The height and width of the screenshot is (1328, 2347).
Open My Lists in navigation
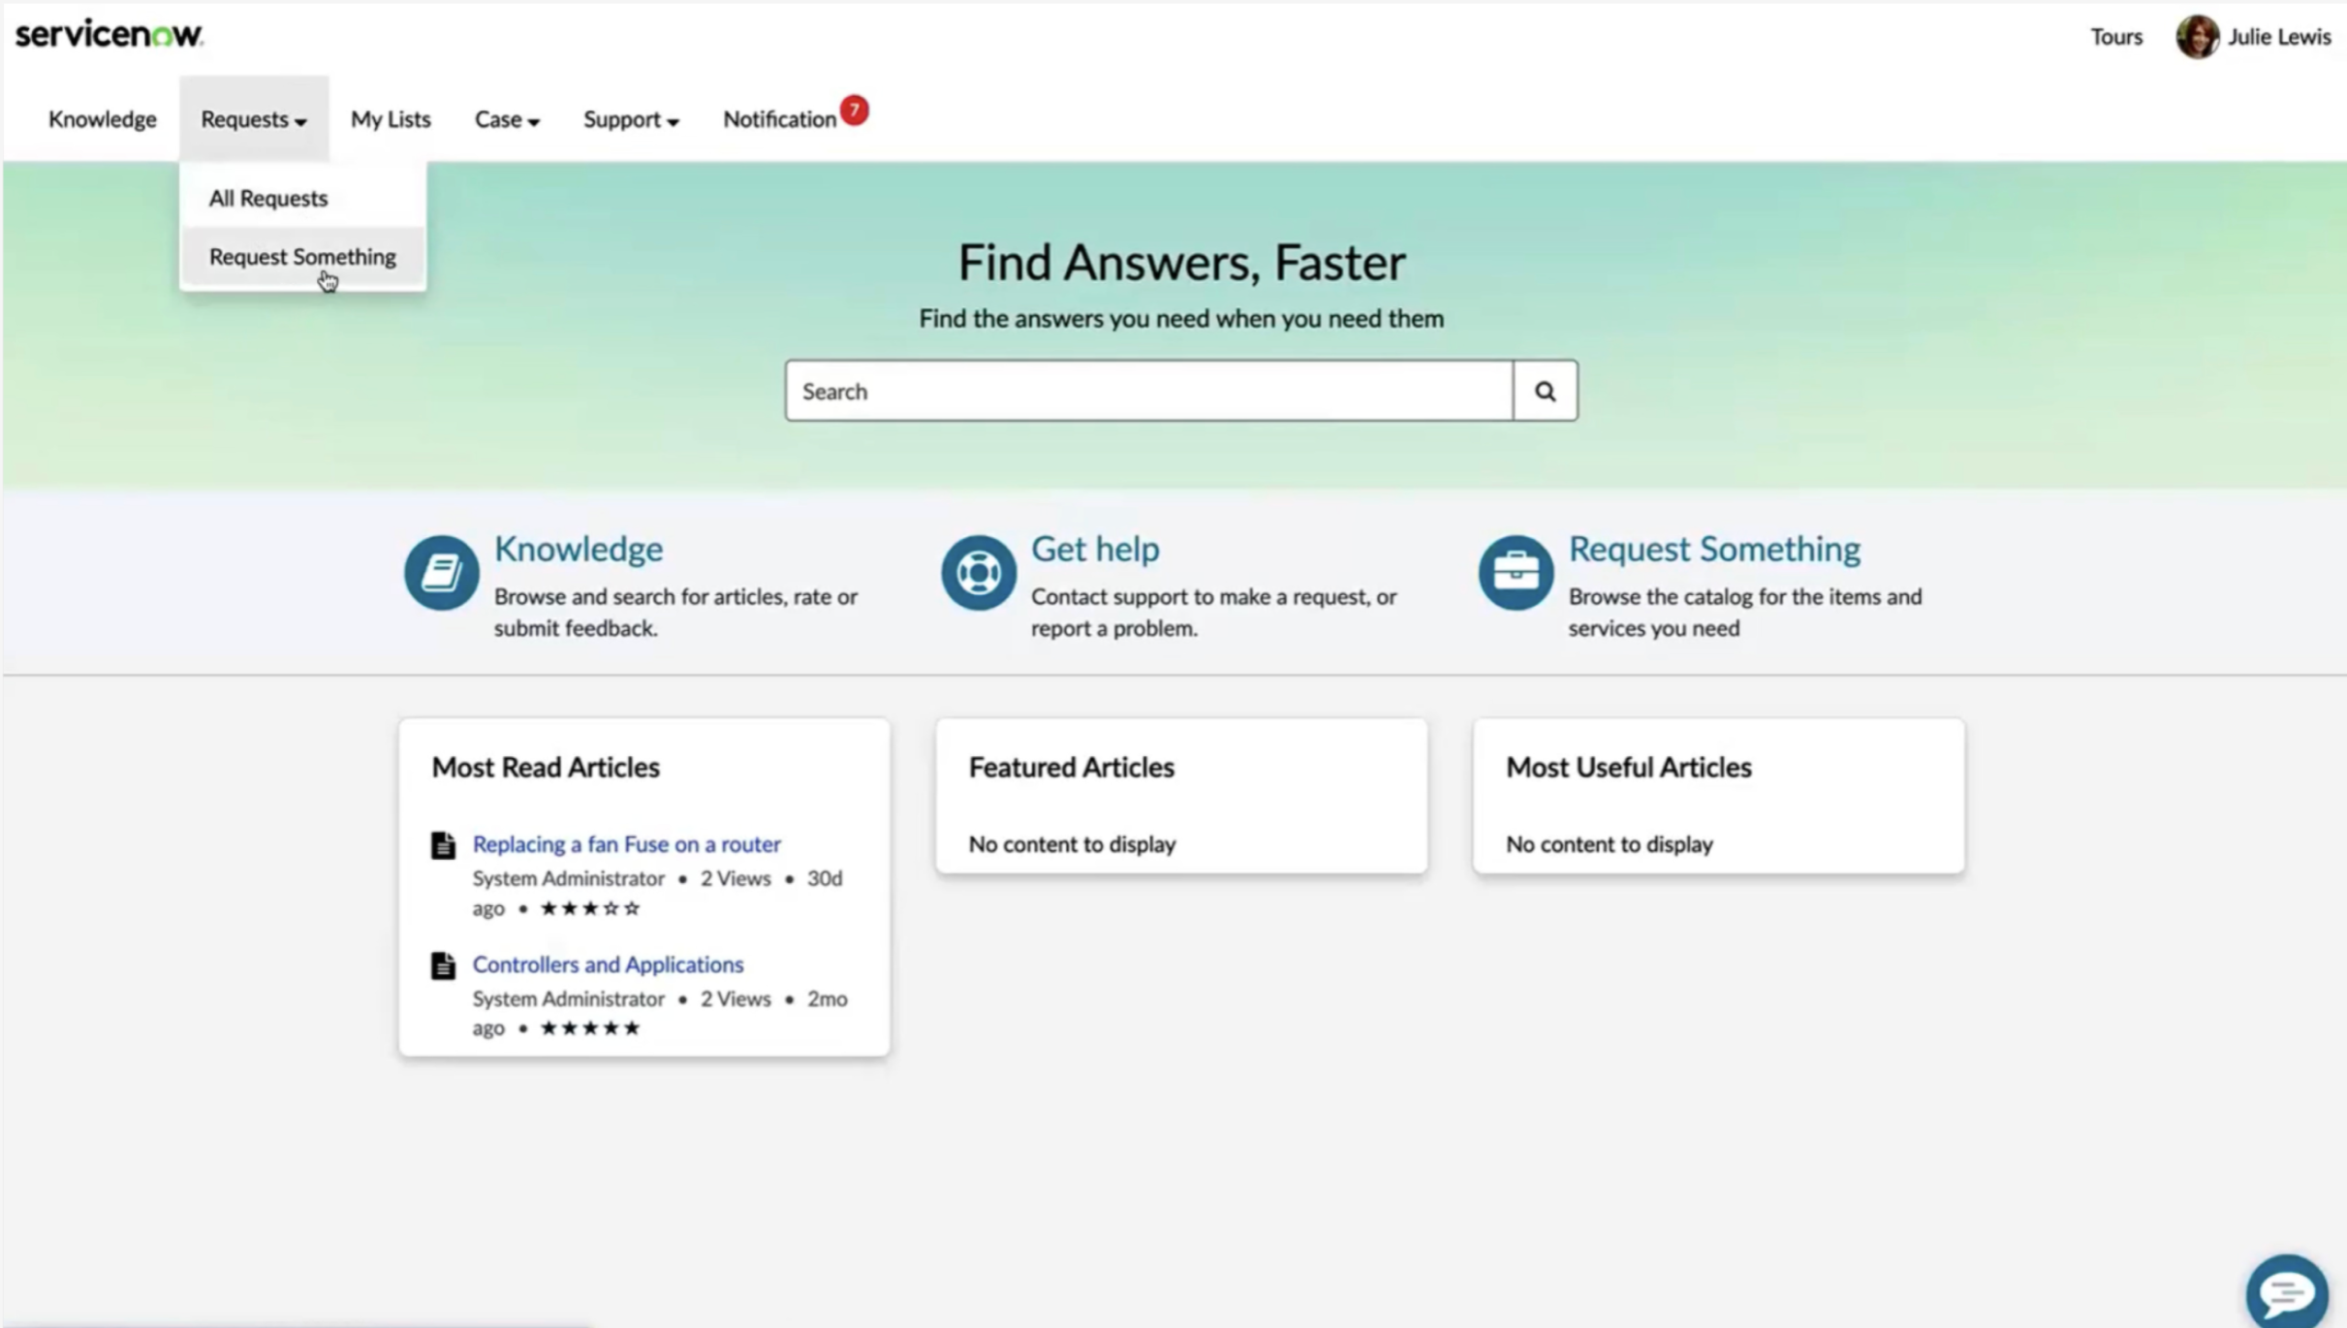click(391, 119)
